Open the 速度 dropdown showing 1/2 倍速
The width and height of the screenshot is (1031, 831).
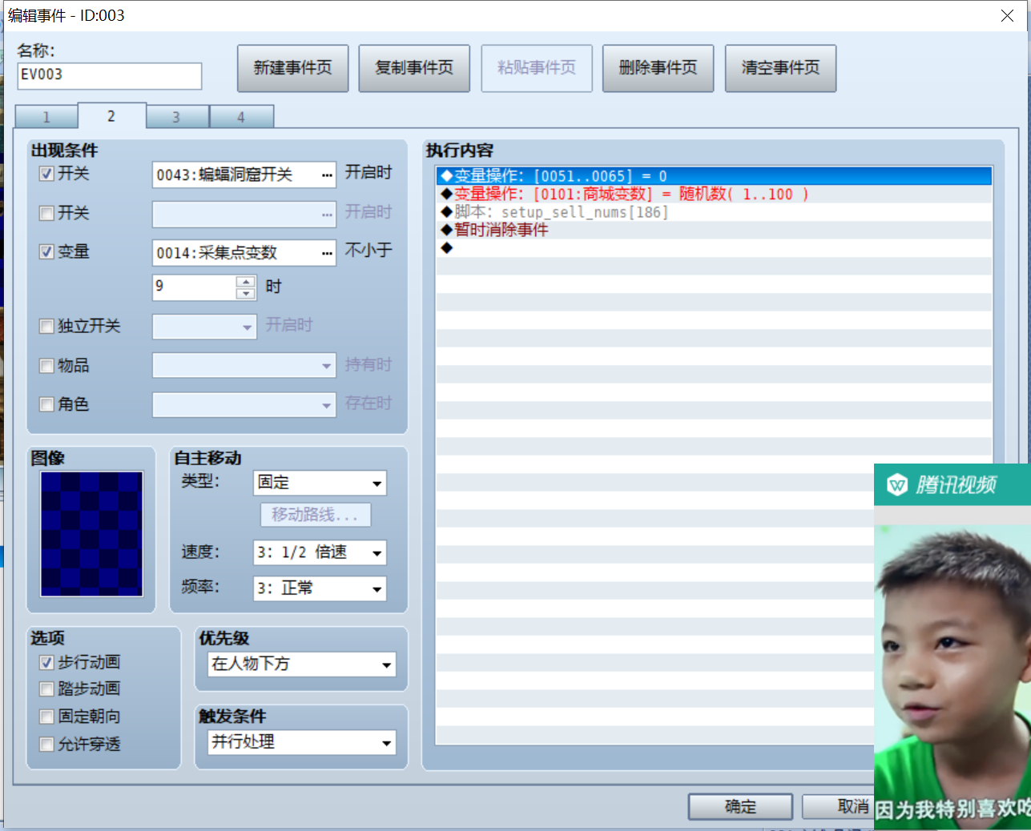pos(320,552)
